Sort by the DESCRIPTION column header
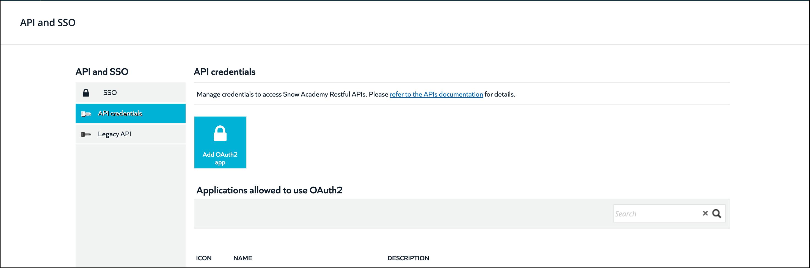Viewport: 810px width, 268px height. (408, 258)
